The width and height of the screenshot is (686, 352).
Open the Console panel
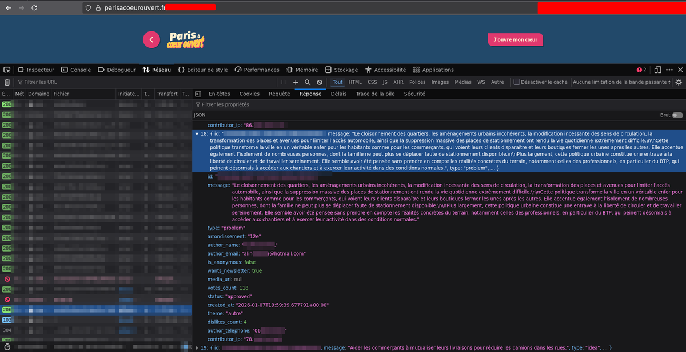pyautogui.click(x=75, y=70)
